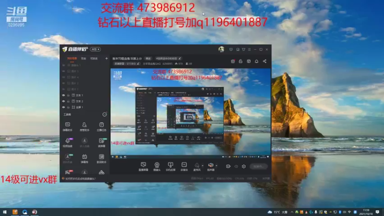This screenshot has width=384, height=216.
Task: Click screen icon left of funnel icon
Action: point(238,49)
